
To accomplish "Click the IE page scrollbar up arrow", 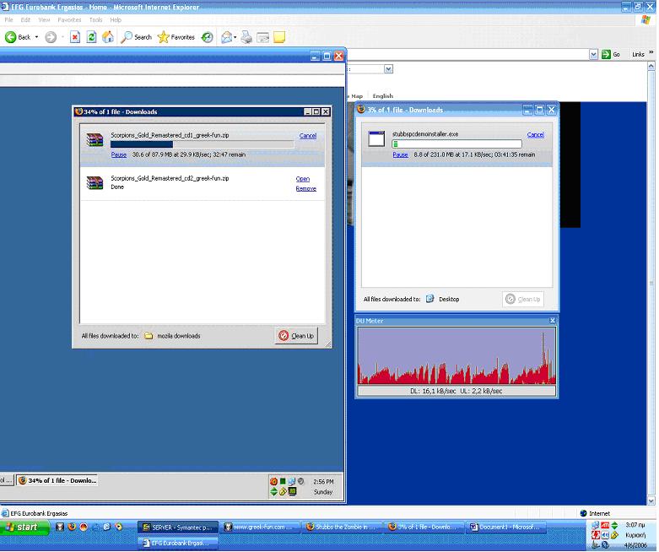I will (x=651, y=66).
